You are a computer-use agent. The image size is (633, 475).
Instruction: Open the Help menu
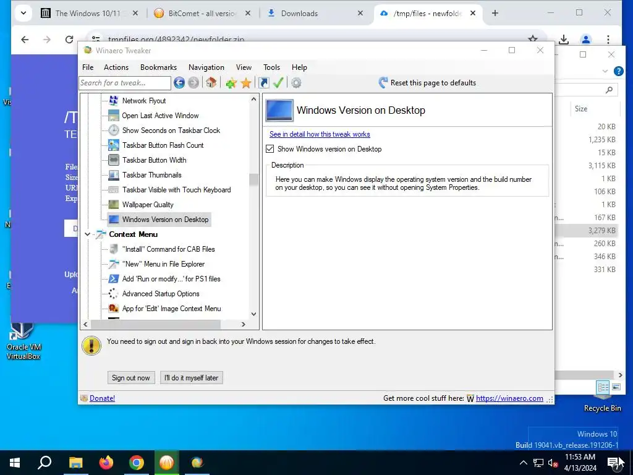pos(299,67)
